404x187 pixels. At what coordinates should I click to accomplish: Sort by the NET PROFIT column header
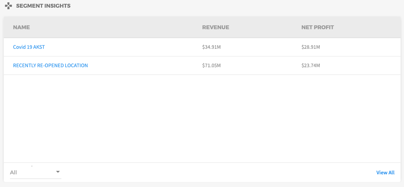318,27
